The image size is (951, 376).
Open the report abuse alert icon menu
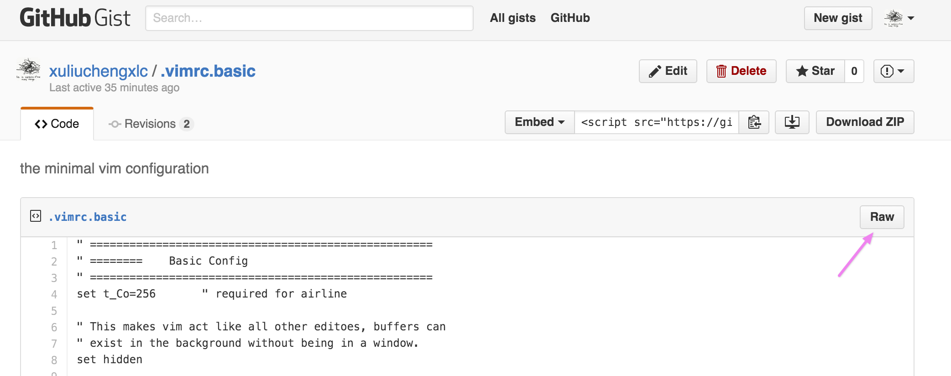point(894,71)
